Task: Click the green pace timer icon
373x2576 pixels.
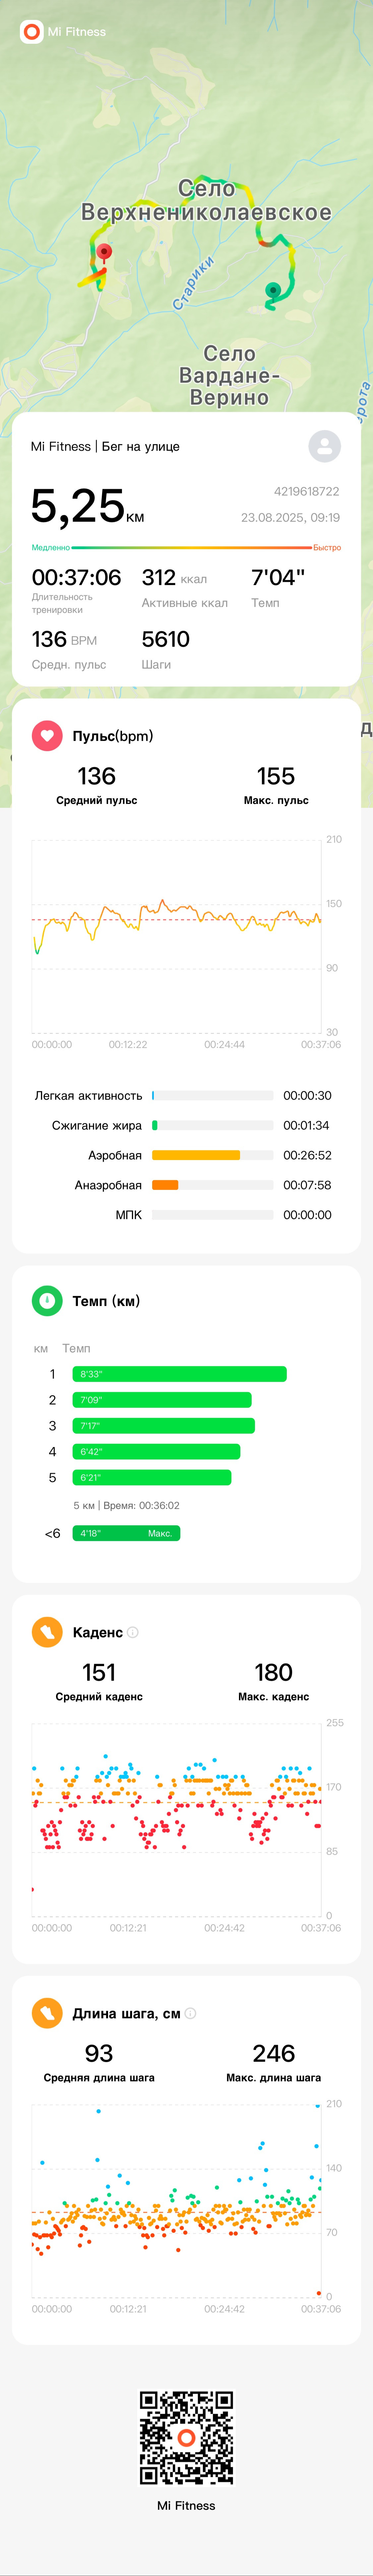Action: coord(47,1301)
